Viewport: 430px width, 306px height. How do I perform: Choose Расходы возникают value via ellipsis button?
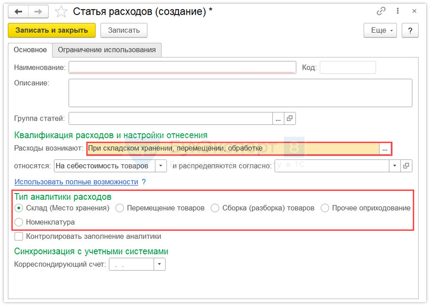[385, 149]
